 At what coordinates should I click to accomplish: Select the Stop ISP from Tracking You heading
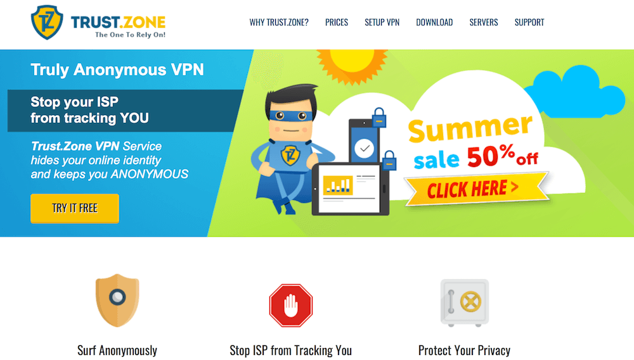coord(291,351)
